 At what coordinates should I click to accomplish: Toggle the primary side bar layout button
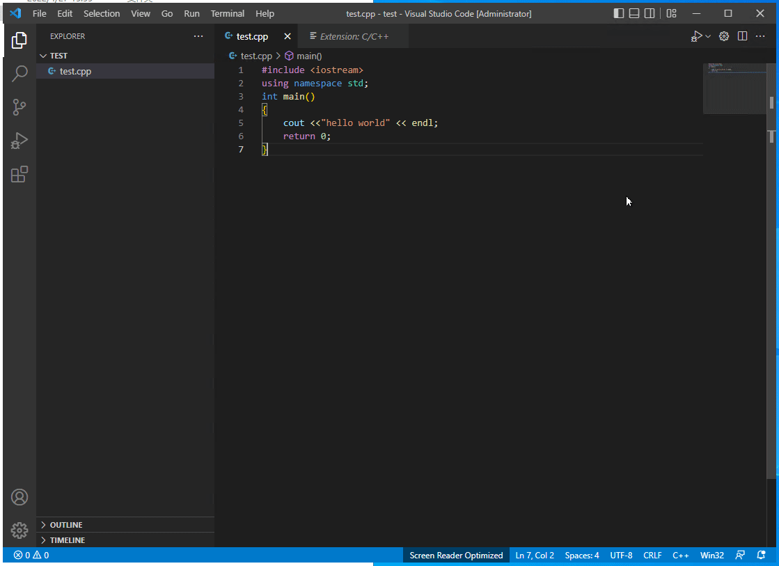pos(619,13)
